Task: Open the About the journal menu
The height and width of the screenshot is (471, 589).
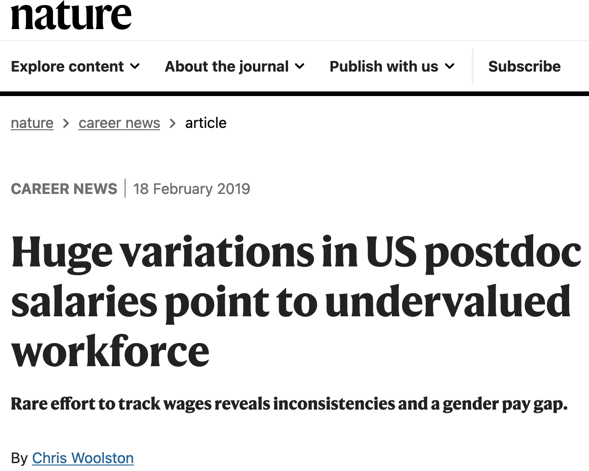Action: 227,66
